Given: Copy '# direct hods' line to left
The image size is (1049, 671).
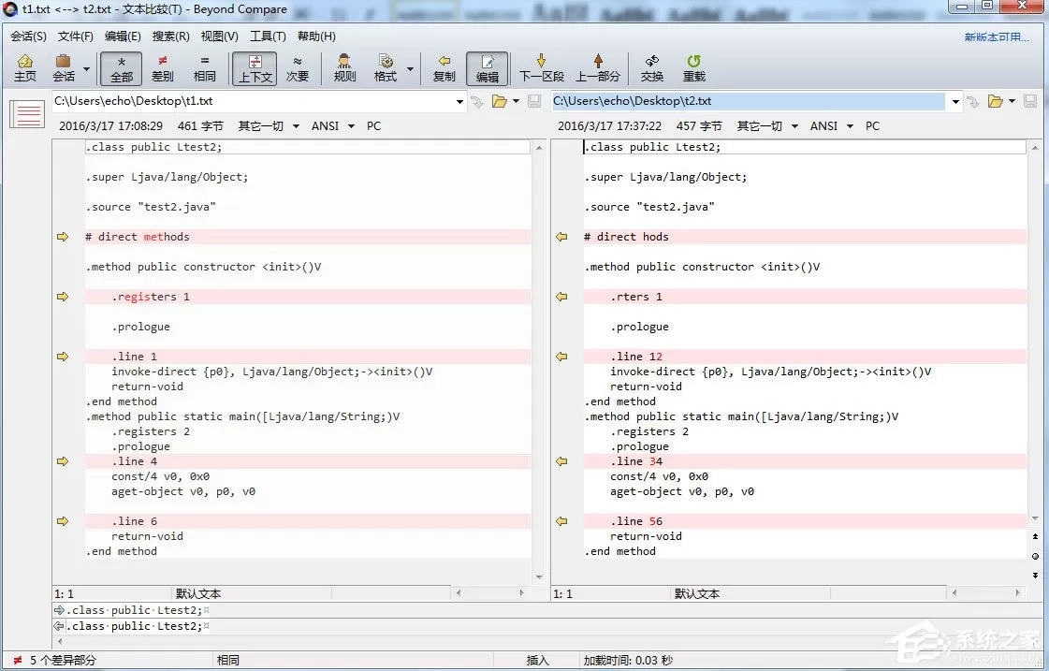Looking at the screenshot, I should [x=561, y=237].
